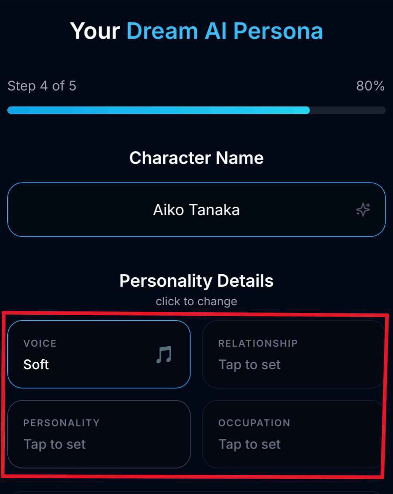Tap the music note icon on Voice card
Image resolution: width=393 pixels, height=494 pixels.
tap(164, 354)
